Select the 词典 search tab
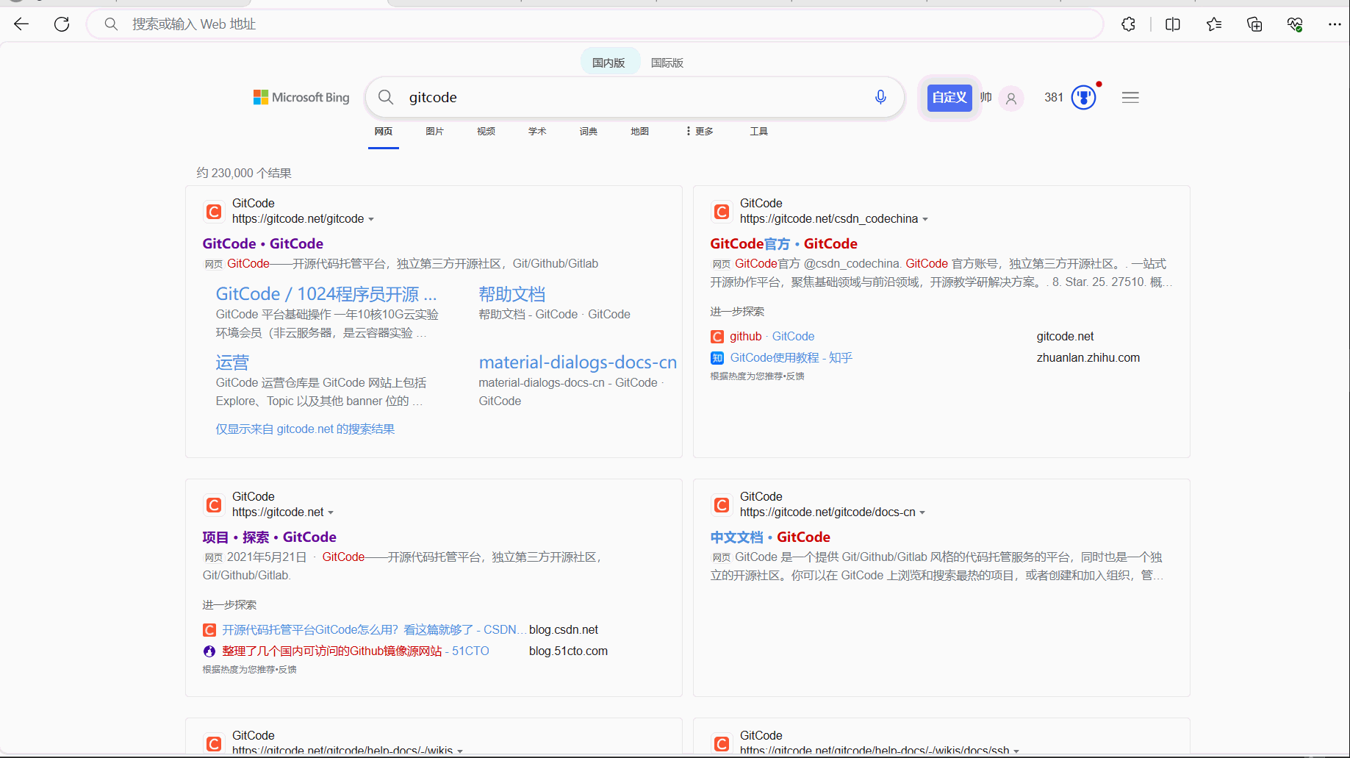The height and width of the screenshot is (758, 1350). [589, 131]
